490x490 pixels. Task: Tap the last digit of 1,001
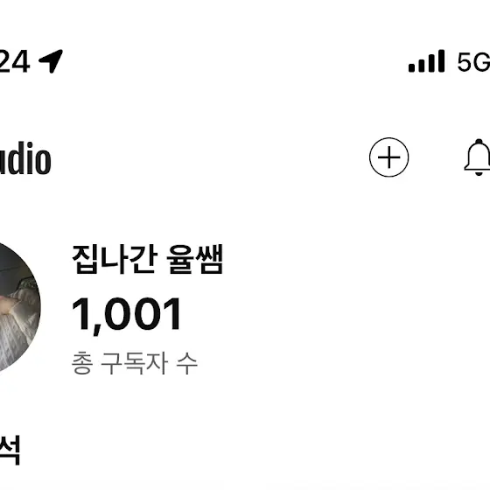(x=171, y=314)
